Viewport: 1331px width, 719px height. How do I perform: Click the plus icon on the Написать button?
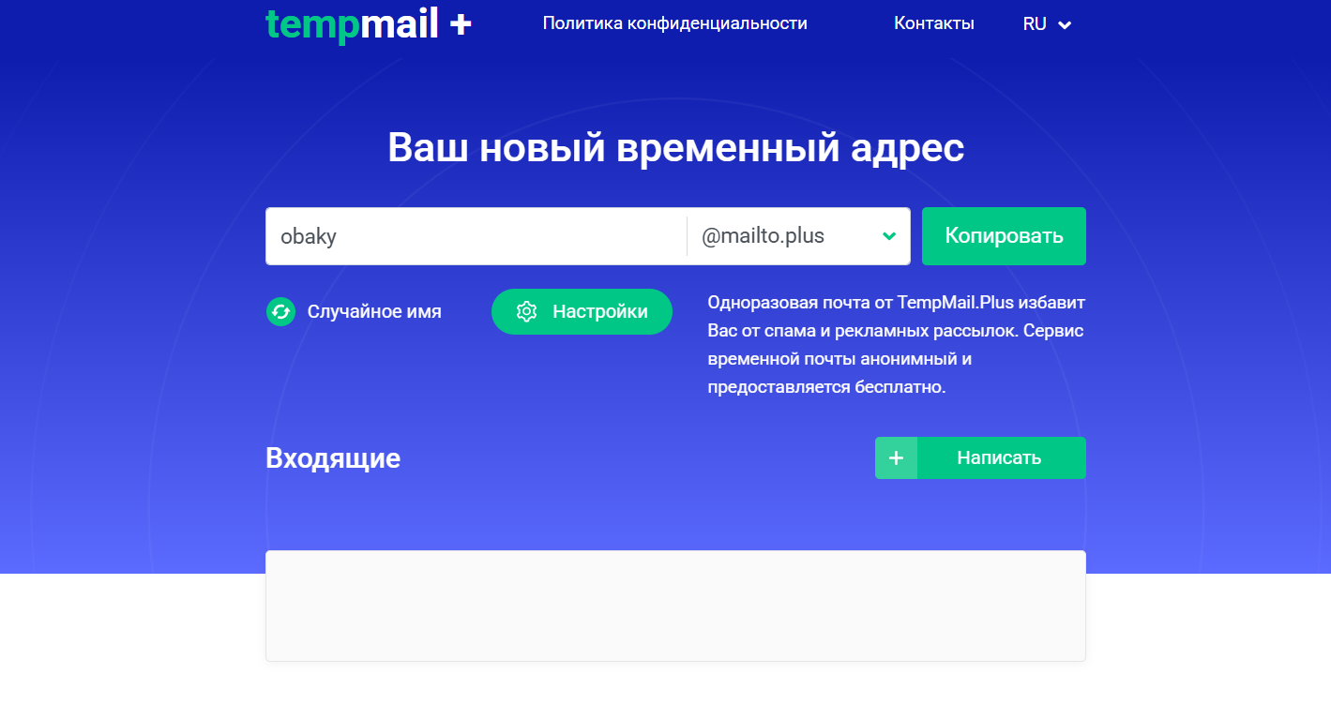click(896, 457)
